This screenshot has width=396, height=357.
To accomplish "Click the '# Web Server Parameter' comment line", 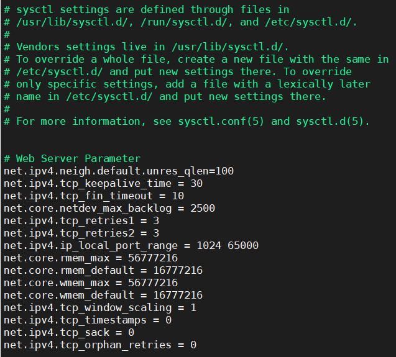I will click(72, 159).
